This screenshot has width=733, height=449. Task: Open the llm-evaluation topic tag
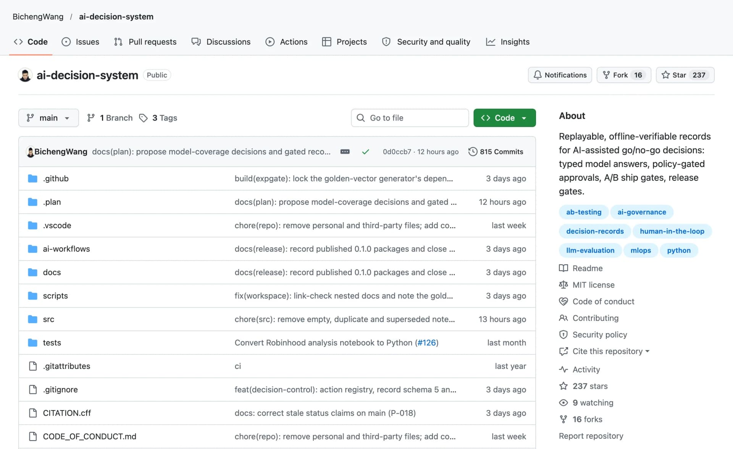coord(590,250)
